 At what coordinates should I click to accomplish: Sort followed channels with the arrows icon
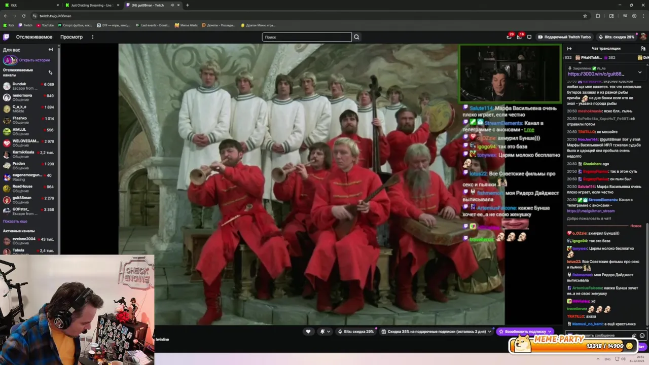(50, 72)
